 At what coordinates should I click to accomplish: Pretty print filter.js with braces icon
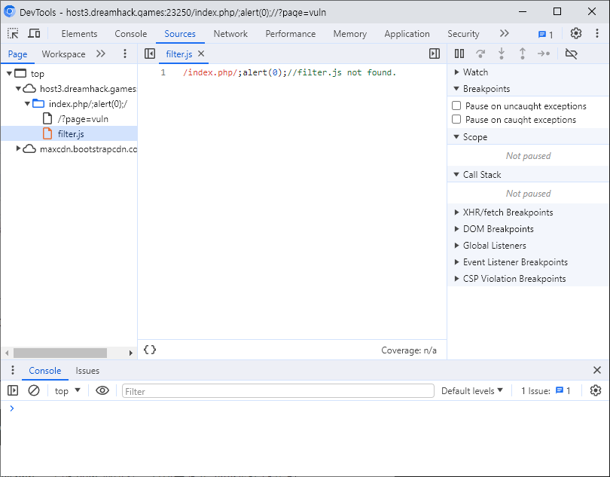pyautogui.click(x=150, y=350)
